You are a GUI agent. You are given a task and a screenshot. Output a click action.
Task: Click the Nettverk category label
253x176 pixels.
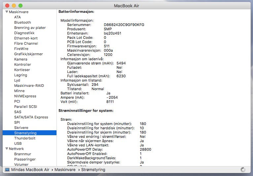(x=16, y=149)
